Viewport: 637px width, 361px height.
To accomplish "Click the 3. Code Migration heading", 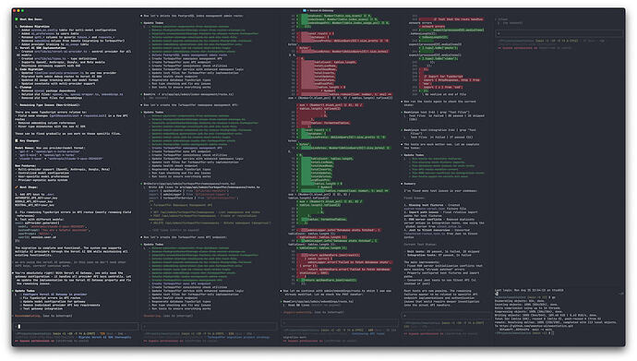I will (x=29, y=69).
